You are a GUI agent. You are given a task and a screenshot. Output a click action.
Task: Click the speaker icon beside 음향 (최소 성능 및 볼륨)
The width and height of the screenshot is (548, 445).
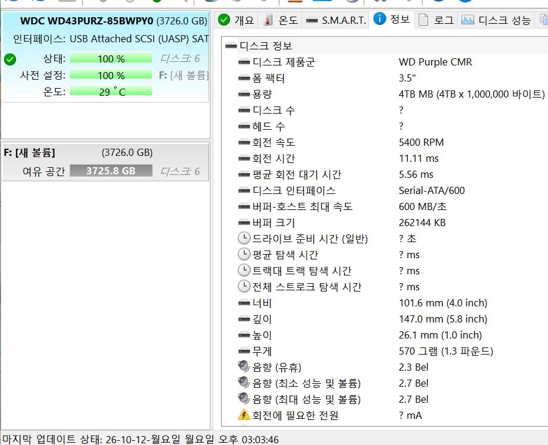(x=244, y=383)
